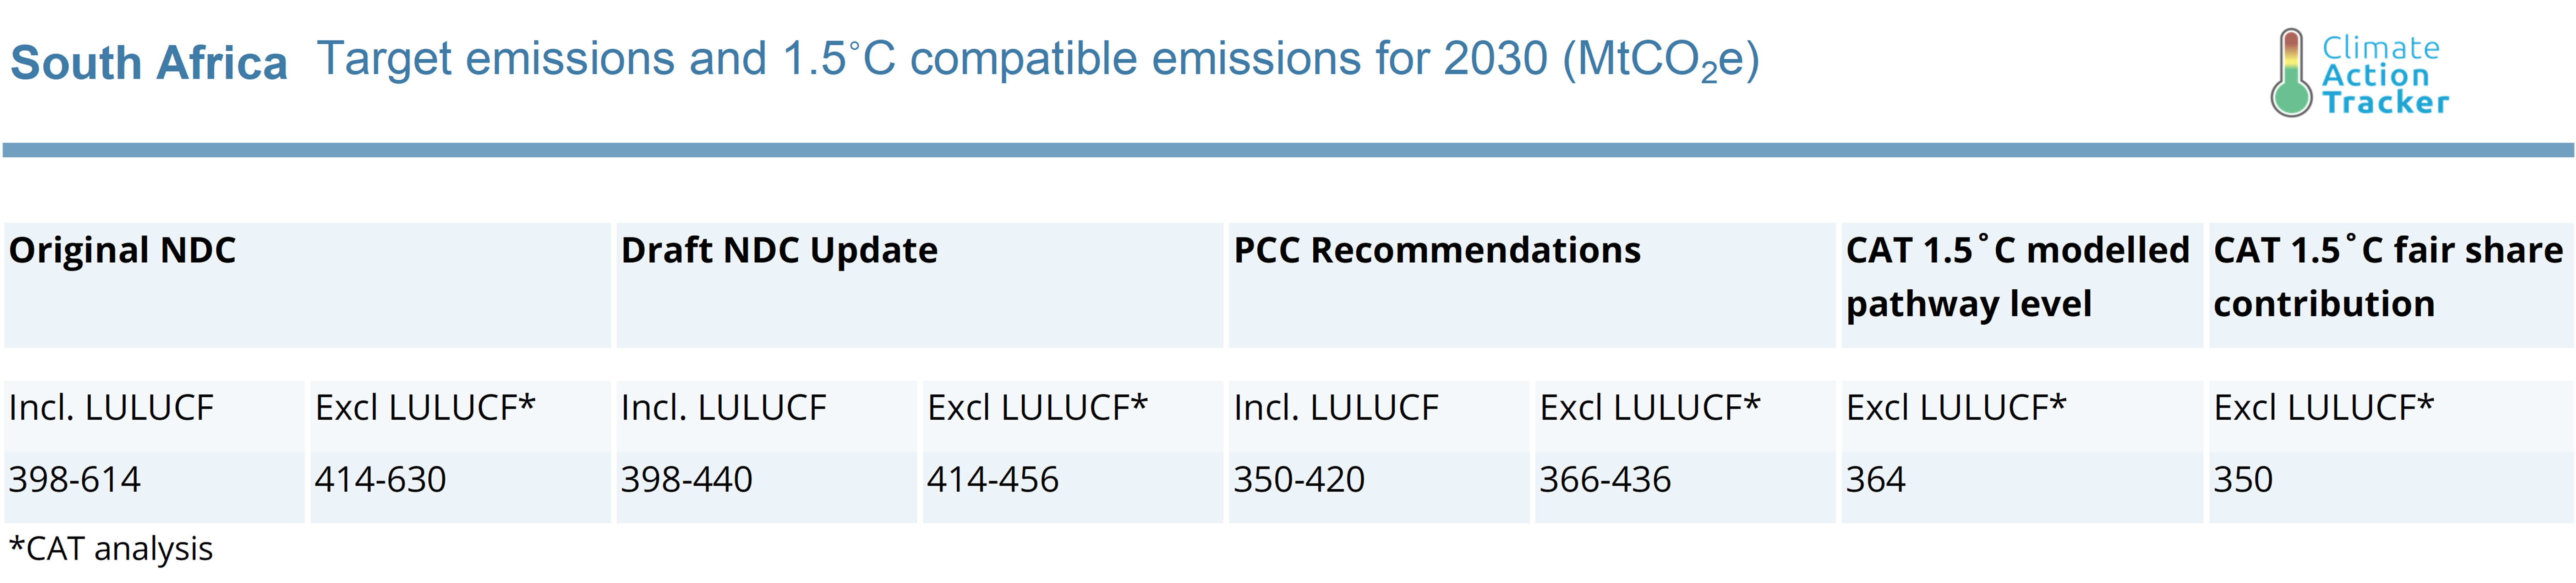Select the fair share value 350
Screen dimensions: 2576x583
tap(2243, 480)
